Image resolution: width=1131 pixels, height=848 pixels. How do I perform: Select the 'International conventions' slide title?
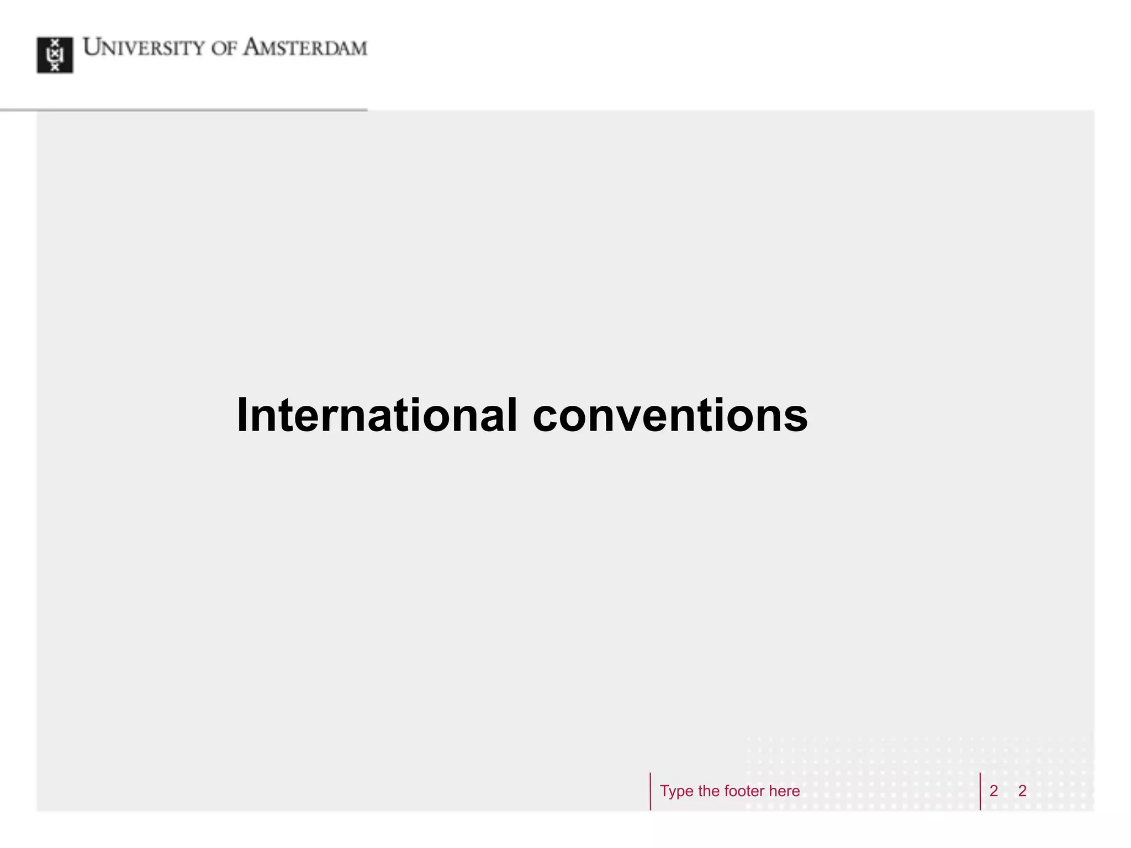click(x=522, y=415)
